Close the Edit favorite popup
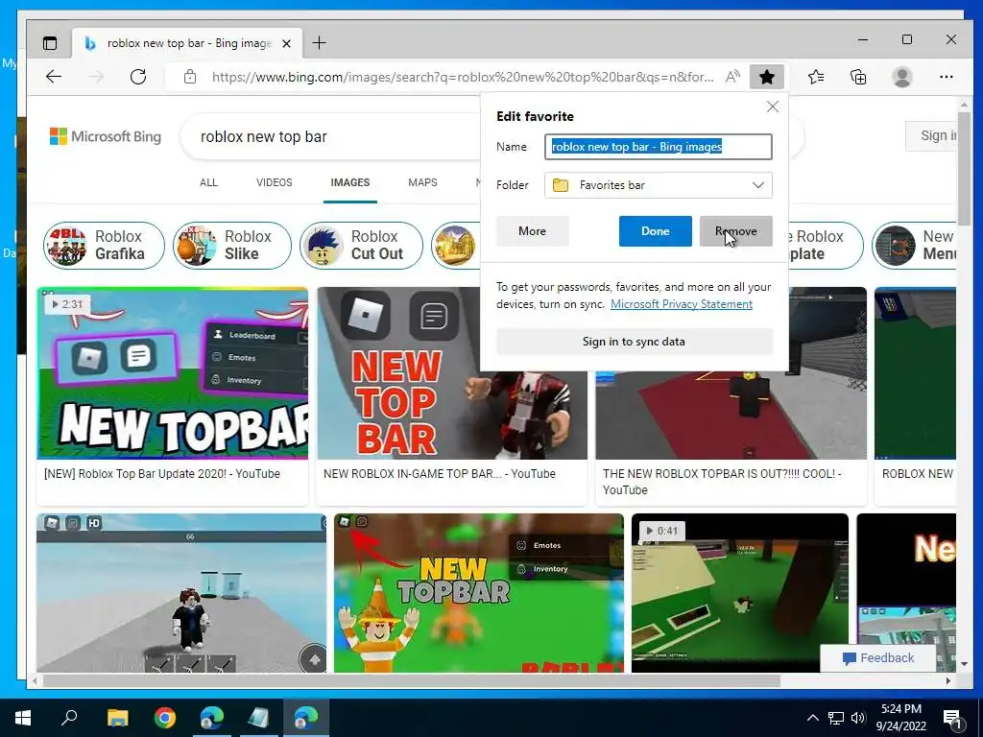The image size is (983, 737). pyautogui.click(x=773, y=107)
